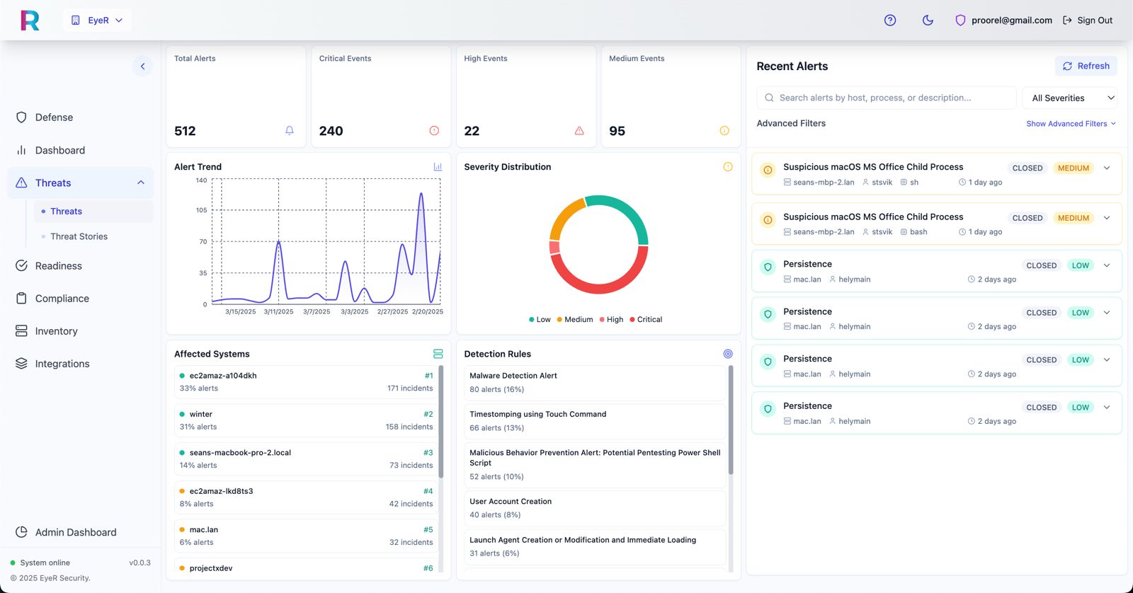
Task: Select the ec2amaz-lkd8ts3 system row
Action: 306,497
